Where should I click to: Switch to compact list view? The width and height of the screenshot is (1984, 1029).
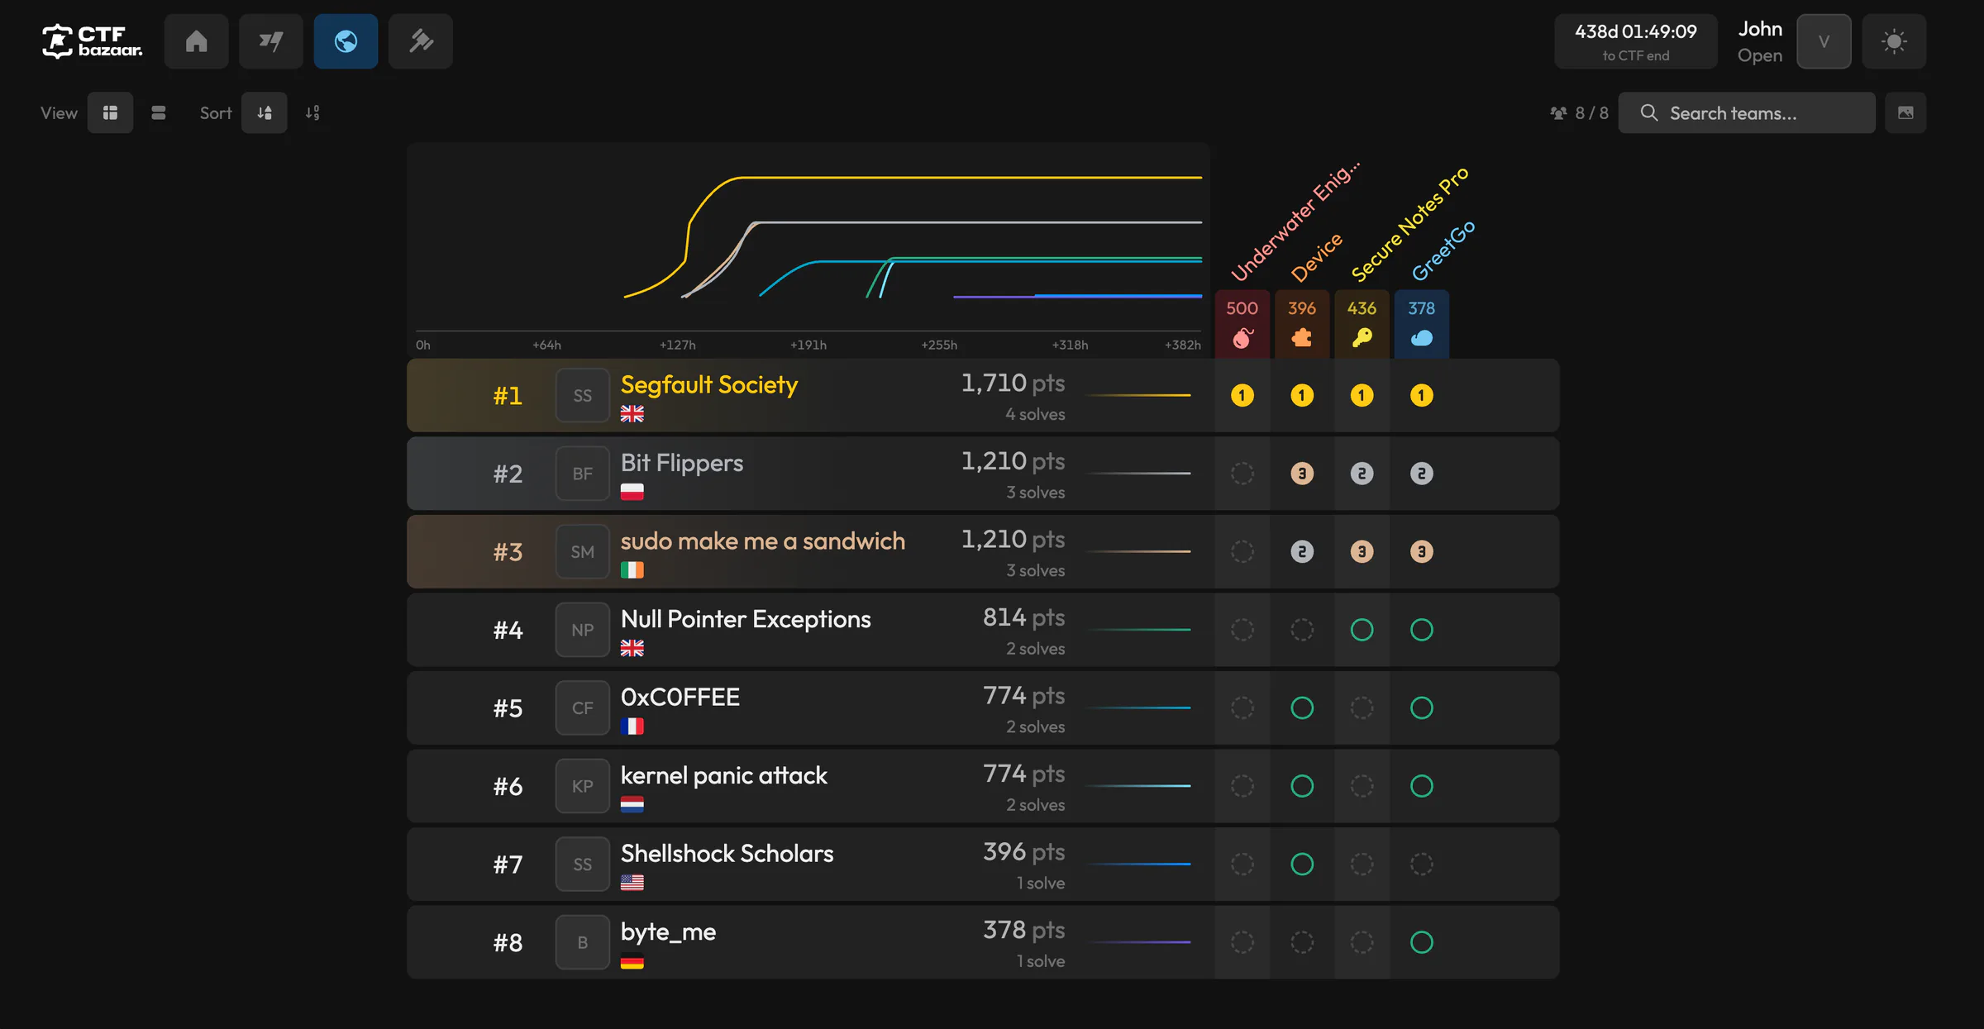click(x=159, y=112)
